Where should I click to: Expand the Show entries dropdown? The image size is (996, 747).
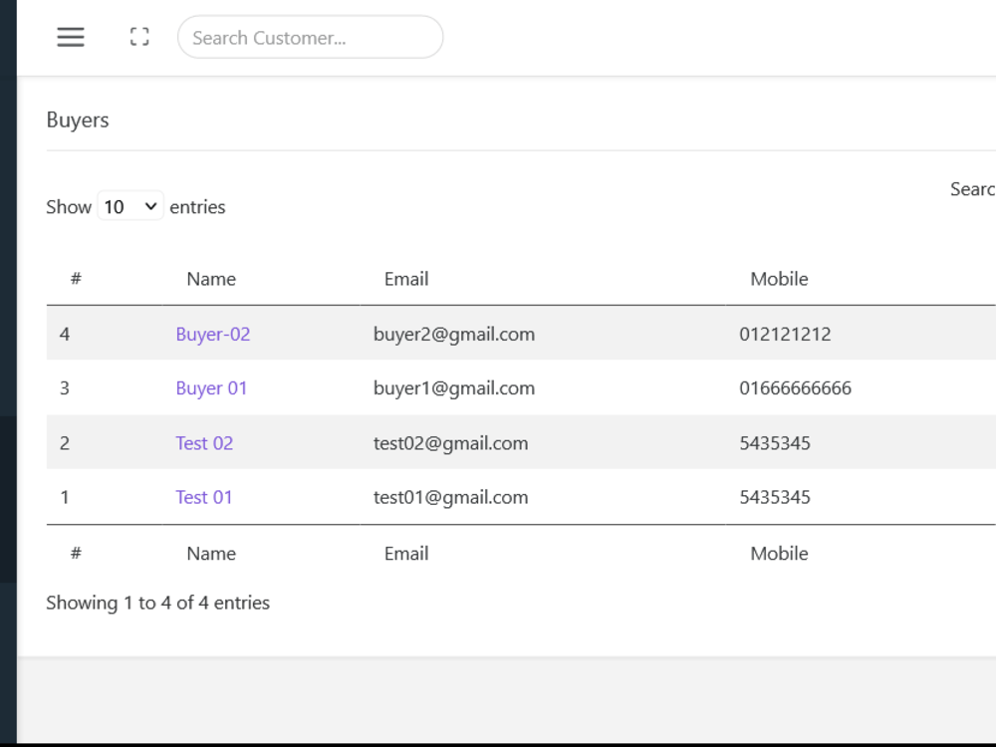coord(130,206)
